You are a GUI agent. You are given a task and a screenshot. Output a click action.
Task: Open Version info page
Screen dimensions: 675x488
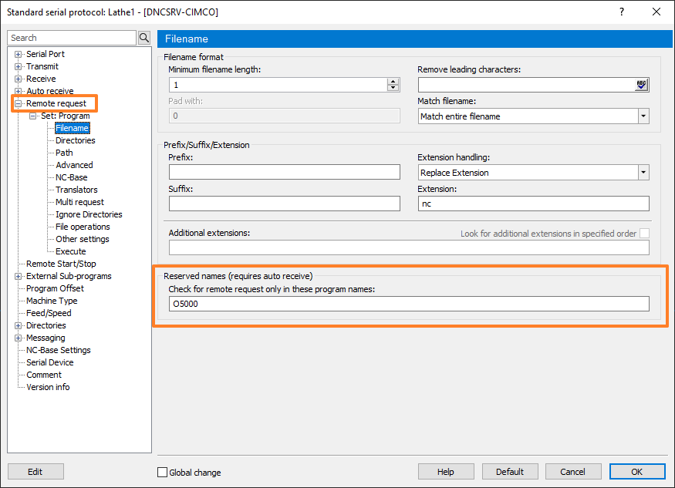click(x=48, y=387)
